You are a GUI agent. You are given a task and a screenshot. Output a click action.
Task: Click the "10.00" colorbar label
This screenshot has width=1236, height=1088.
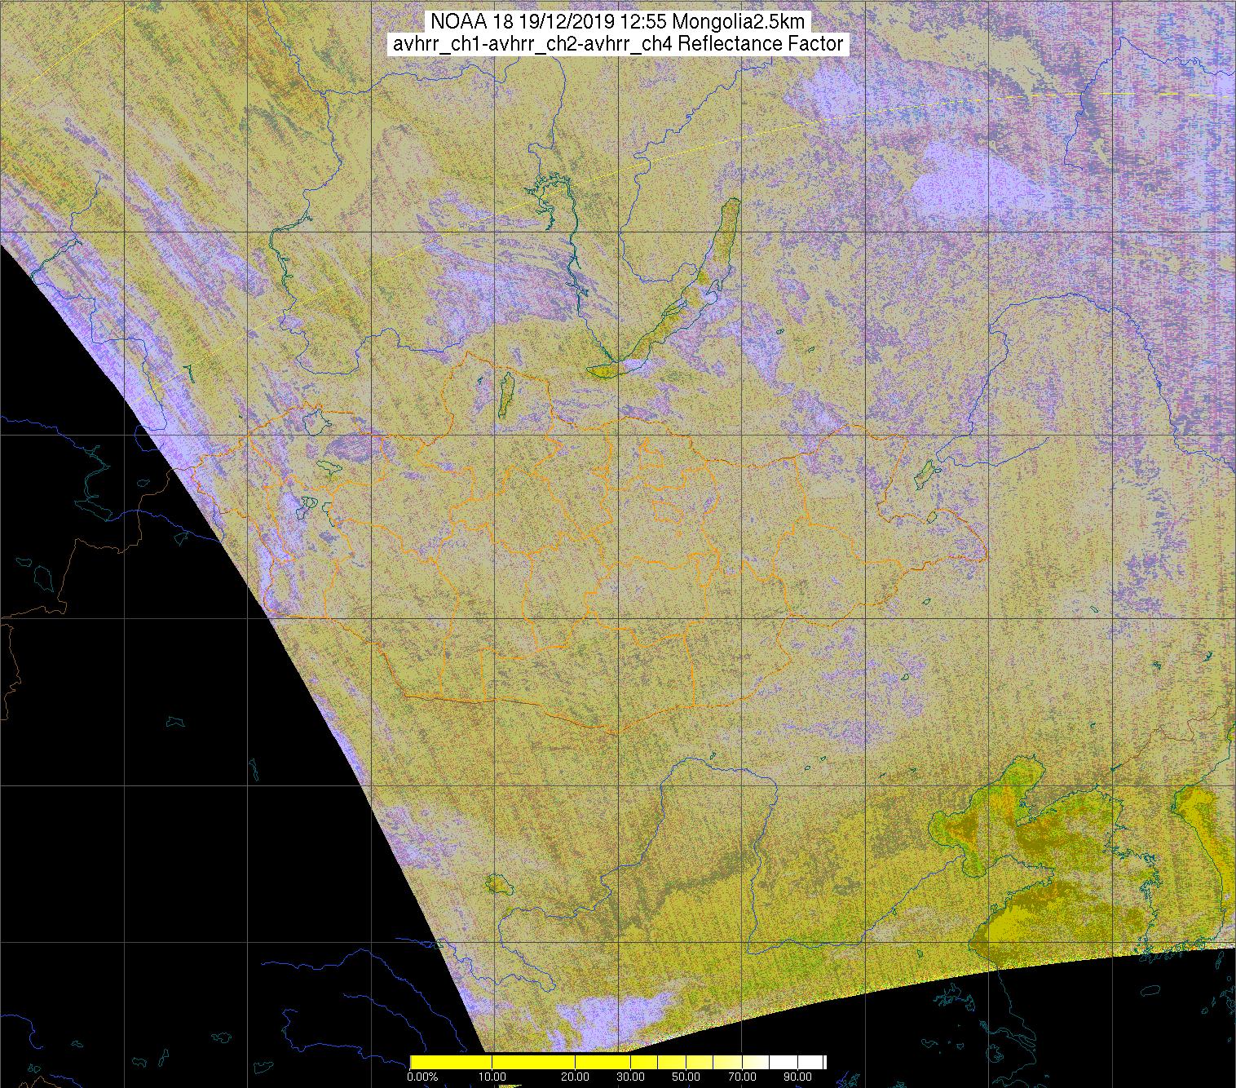point(494,1078)
